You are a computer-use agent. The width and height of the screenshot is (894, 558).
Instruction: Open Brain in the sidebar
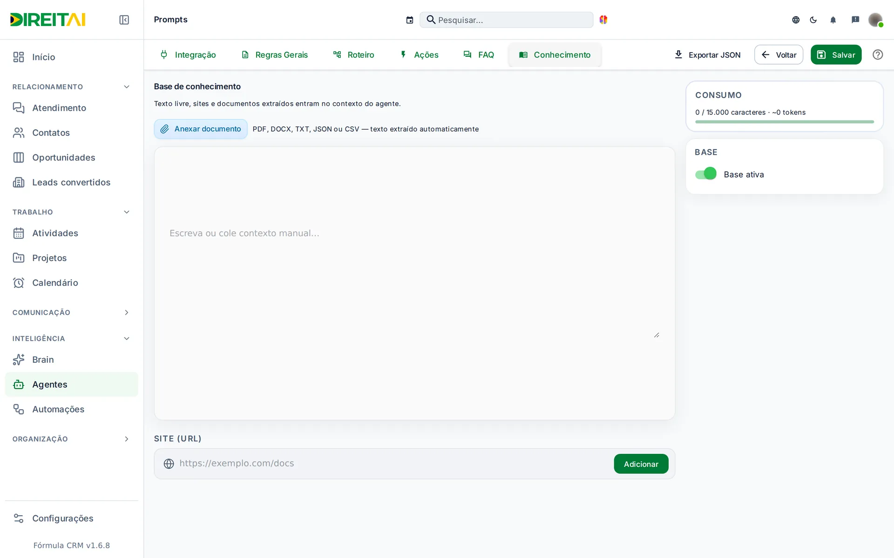pyautogui.click(x=71, y=359)
